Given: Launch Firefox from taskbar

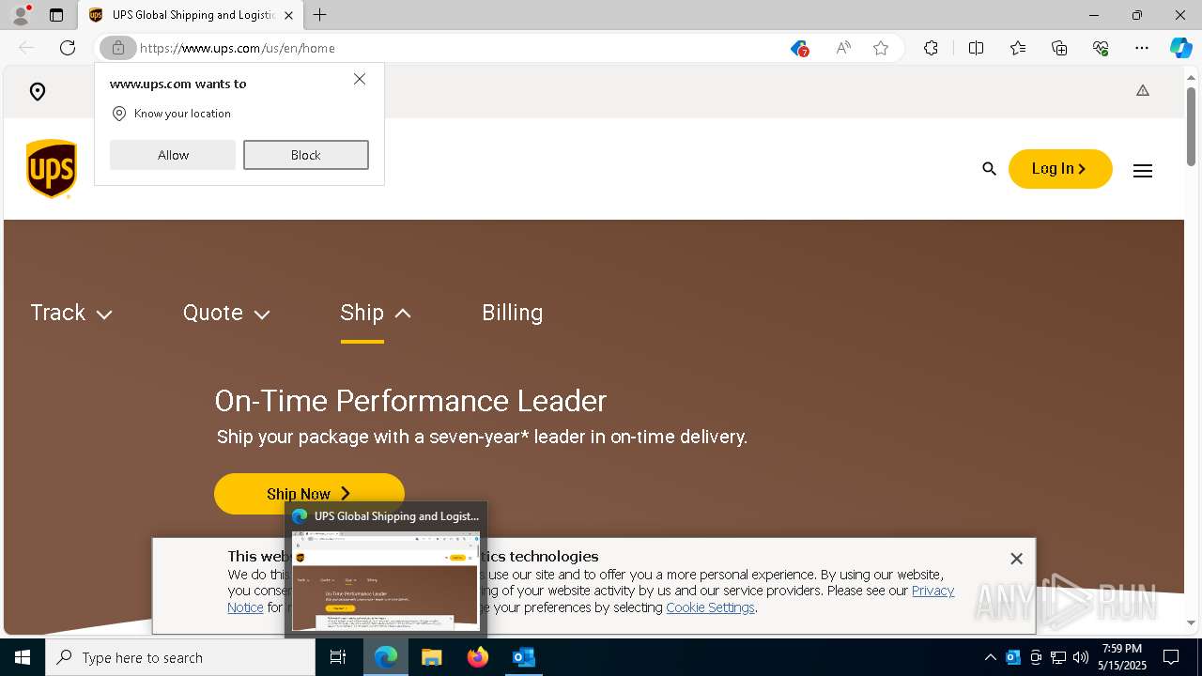Looking at the screenshot, I should (478, 657).
